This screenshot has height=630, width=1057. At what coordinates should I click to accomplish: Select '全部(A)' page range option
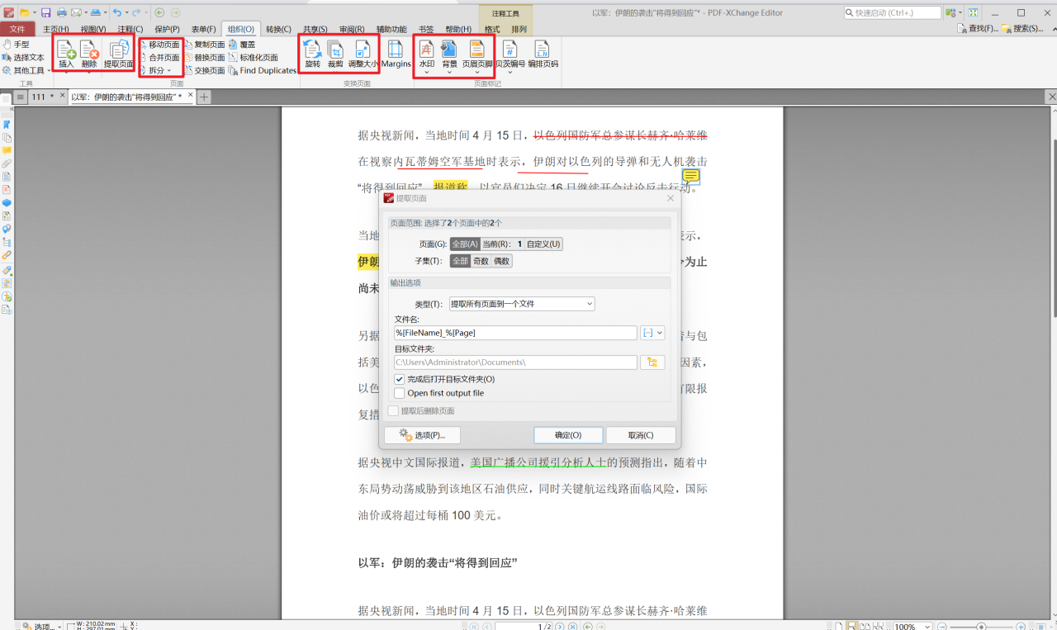click(x=465, y=244)
